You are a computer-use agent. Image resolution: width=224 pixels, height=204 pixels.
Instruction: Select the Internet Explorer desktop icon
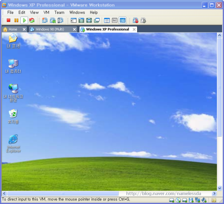[13, 144]
